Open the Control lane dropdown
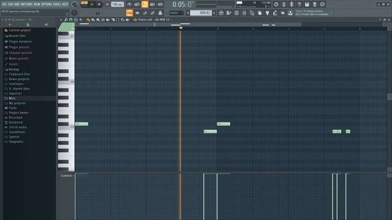 click(x=67, y=175)
